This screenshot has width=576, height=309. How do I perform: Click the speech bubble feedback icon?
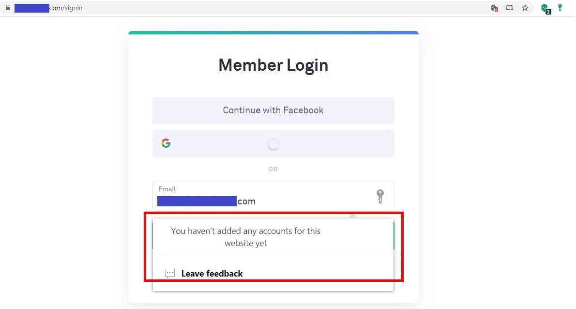point(170,273)
